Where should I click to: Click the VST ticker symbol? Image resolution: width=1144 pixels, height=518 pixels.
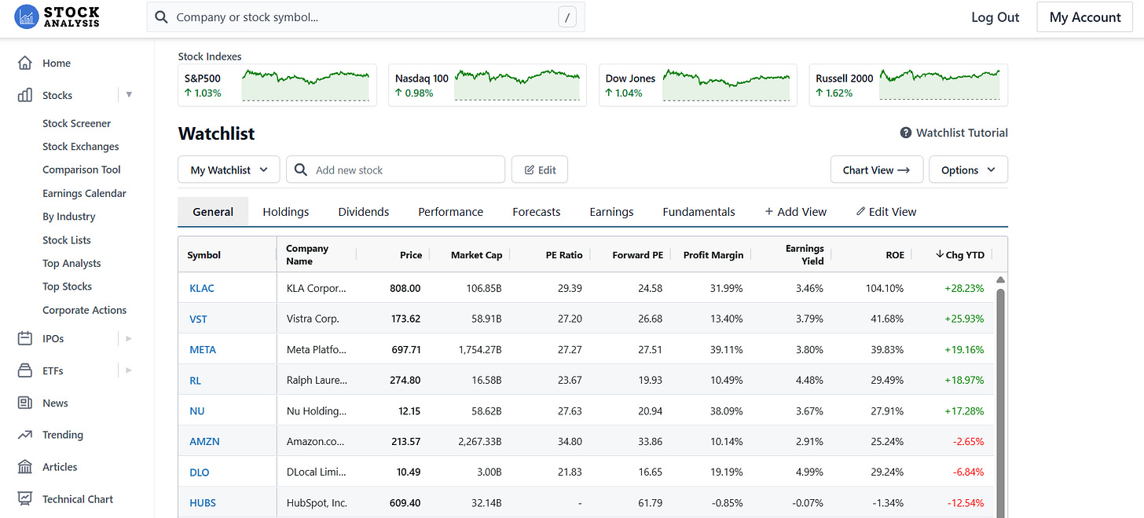click(x=198, y=319)
